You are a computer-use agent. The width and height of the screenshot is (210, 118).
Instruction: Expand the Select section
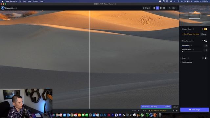point(181,58)
